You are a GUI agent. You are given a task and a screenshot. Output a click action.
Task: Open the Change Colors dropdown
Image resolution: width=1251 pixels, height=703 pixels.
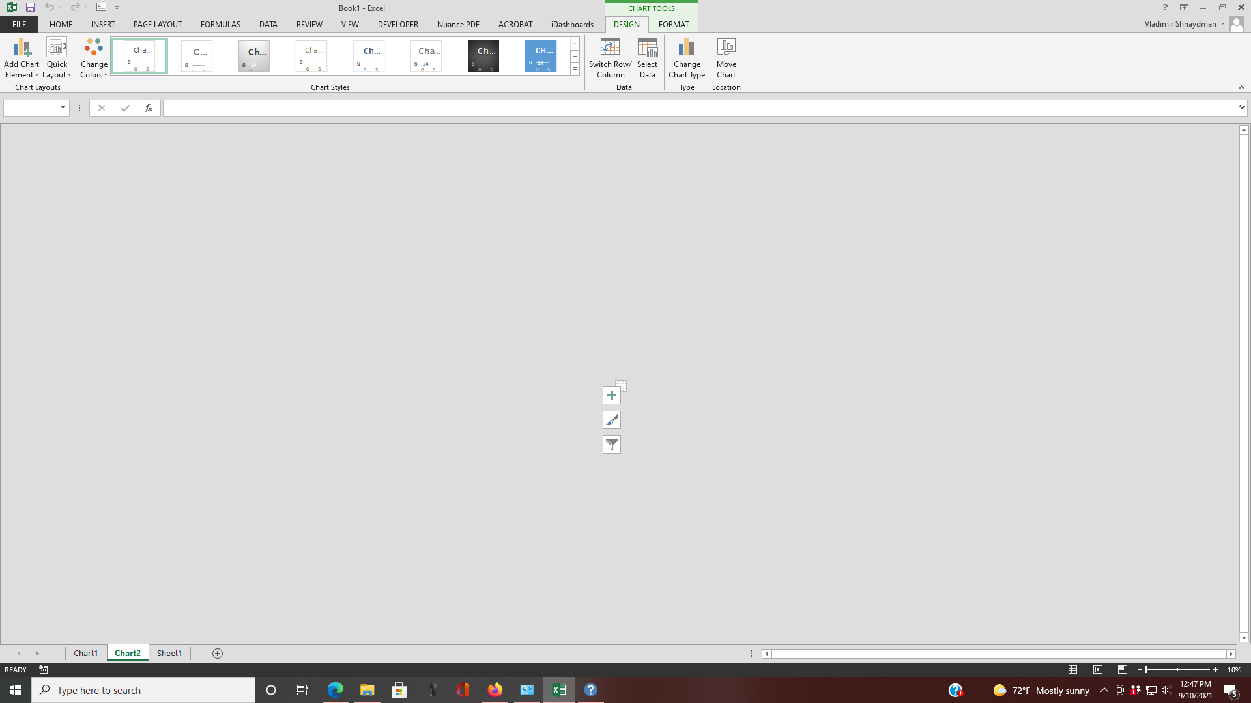(93, 57)
